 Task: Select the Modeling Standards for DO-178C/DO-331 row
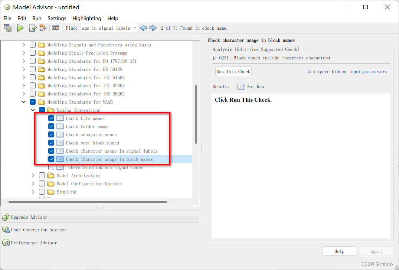(x=92, y=61)
